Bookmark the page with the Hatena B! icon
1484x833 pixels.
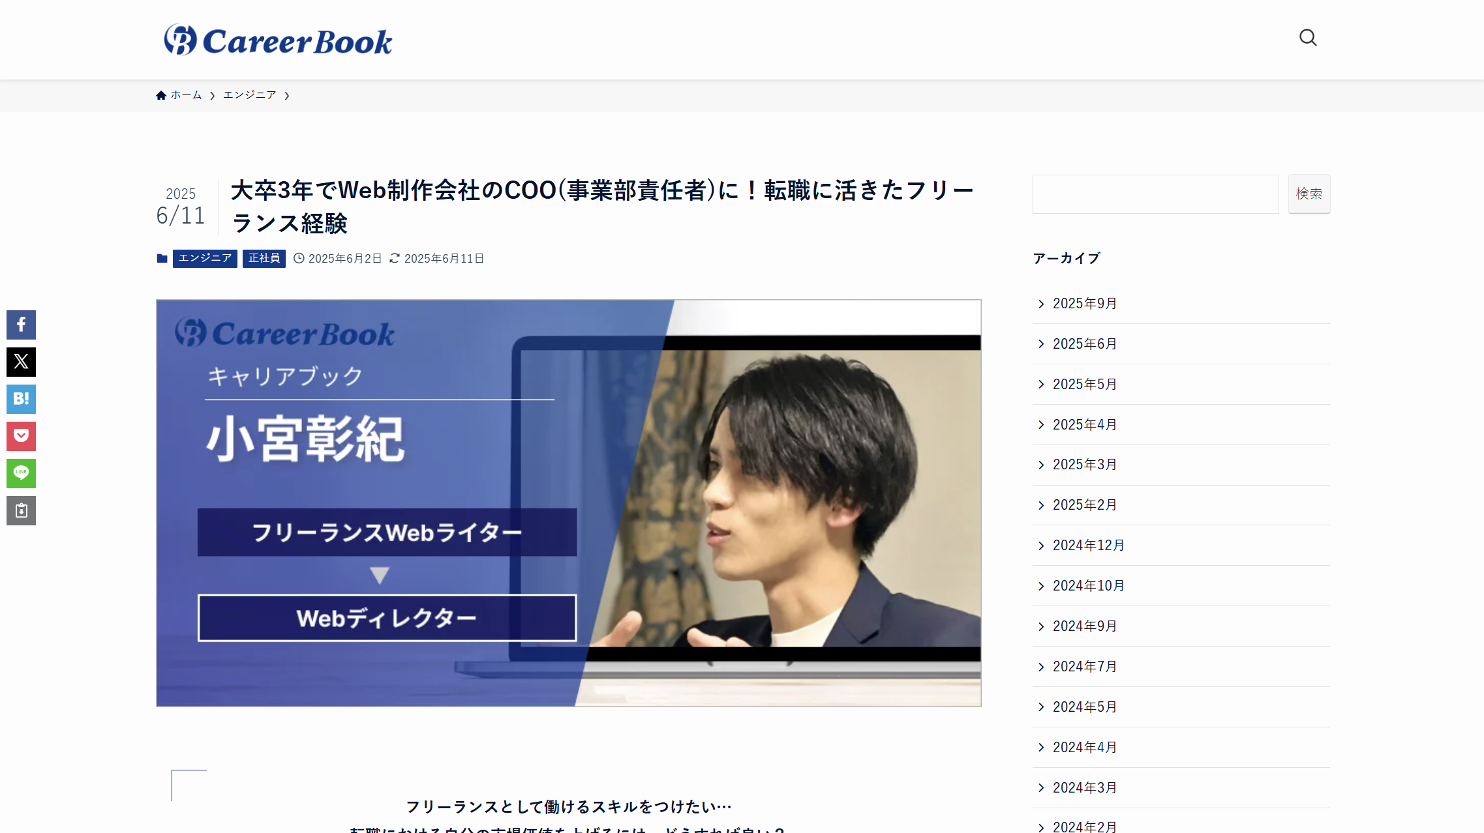[21, 399]
